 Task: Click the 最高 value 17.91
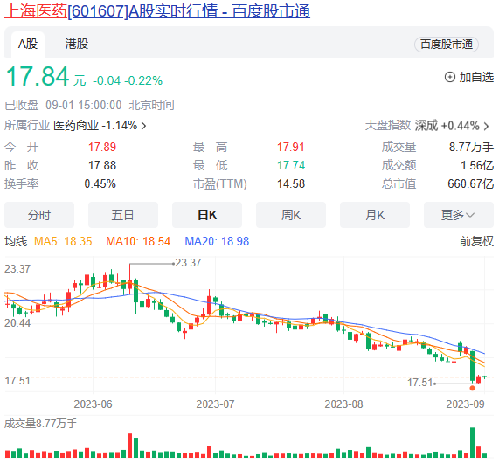(x=291, y=147)
